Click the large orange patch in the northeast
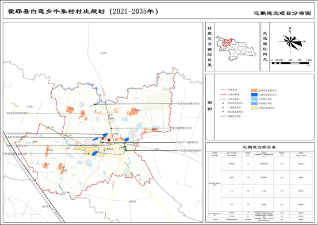Screen dimensions: 318x225 (x=133, y=112)
